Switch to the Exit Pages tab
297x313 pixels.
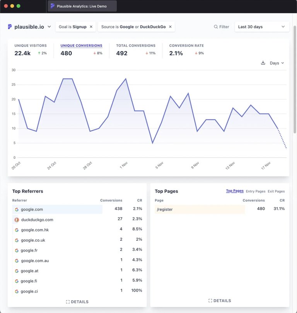point(276,191)
